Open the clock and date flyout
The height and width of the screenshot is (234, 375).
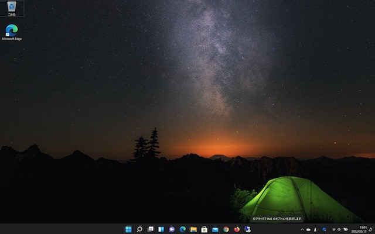[359, 229]
